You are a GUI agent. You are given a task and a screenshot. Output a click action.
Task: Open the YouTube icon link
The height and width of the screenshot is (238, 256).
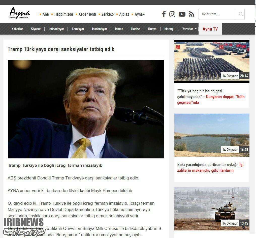tap(182, 14)
